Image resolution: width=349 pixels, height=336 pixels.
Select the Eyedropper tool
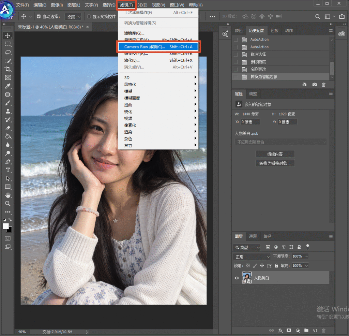click(8, 86)
